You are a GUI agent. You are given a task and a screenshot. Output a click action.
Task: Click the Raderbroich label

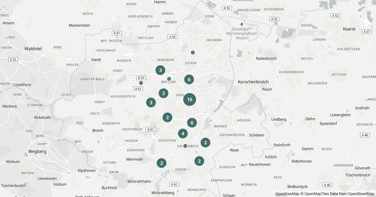coord(266,58)
